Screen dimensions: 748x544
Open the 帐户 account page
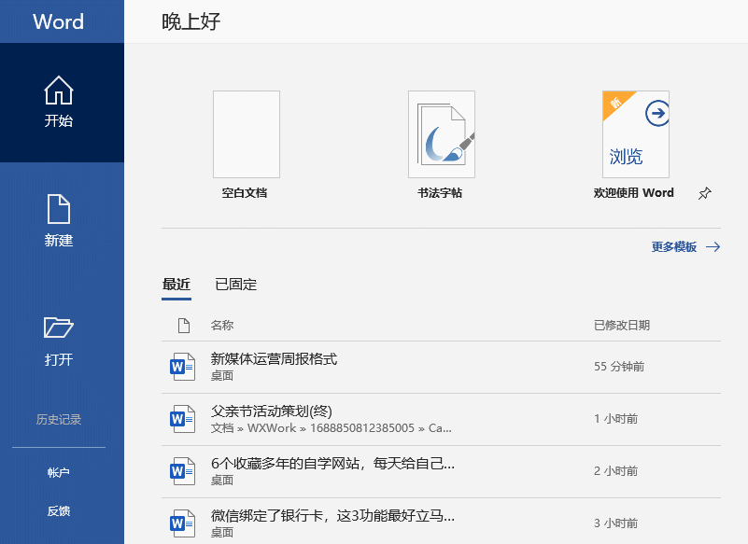pyautogui.click(x=59, y=472)
